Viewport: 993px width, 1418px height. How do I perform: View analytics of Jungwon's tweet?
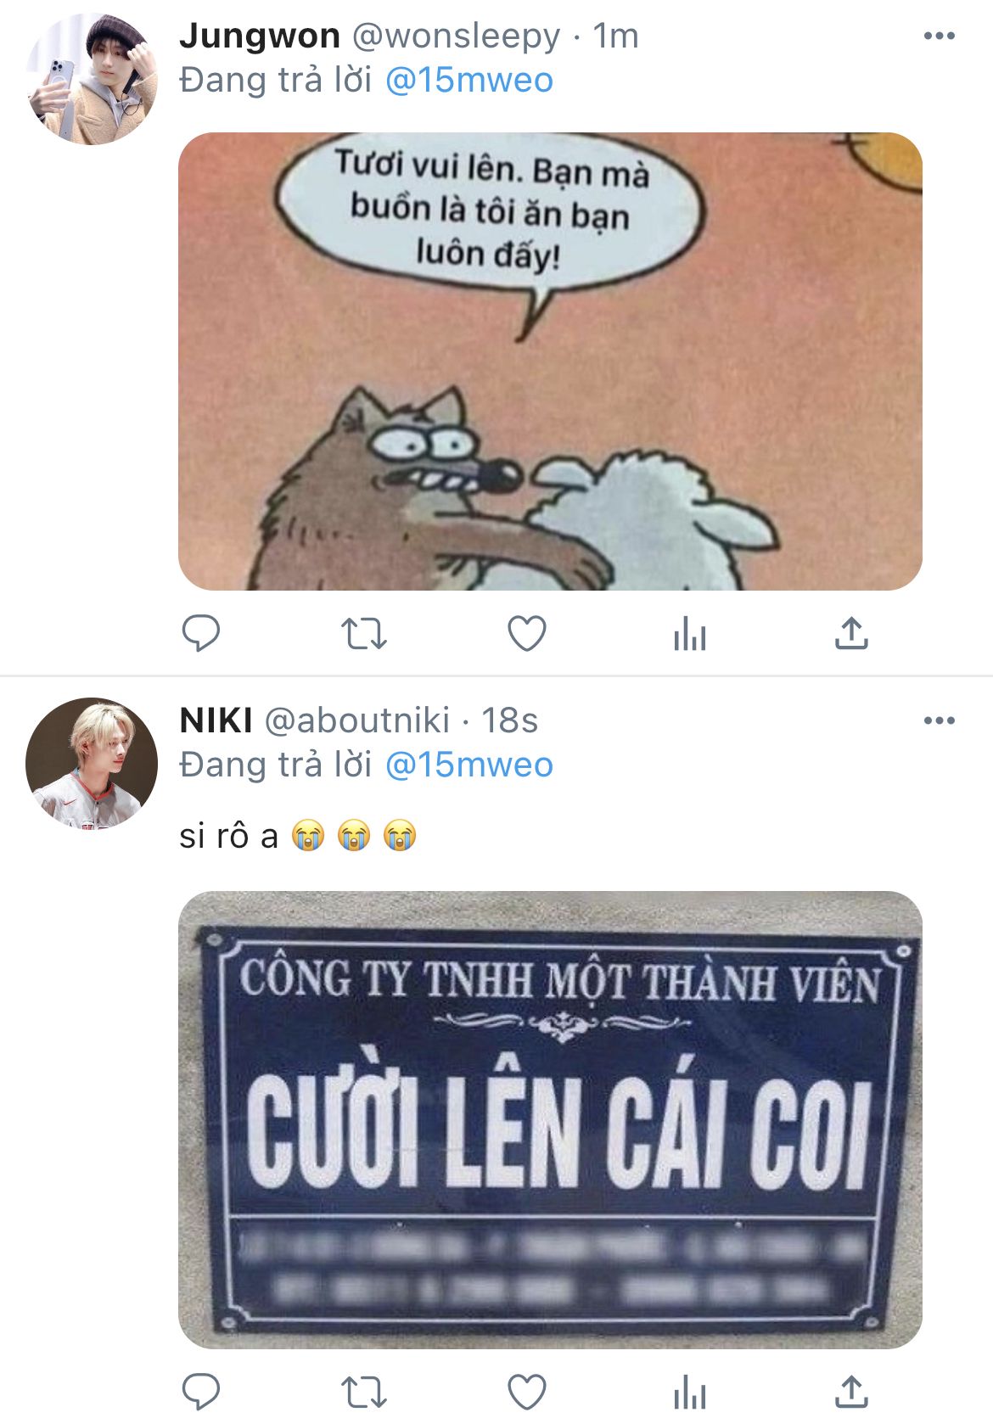pos(689,633)
